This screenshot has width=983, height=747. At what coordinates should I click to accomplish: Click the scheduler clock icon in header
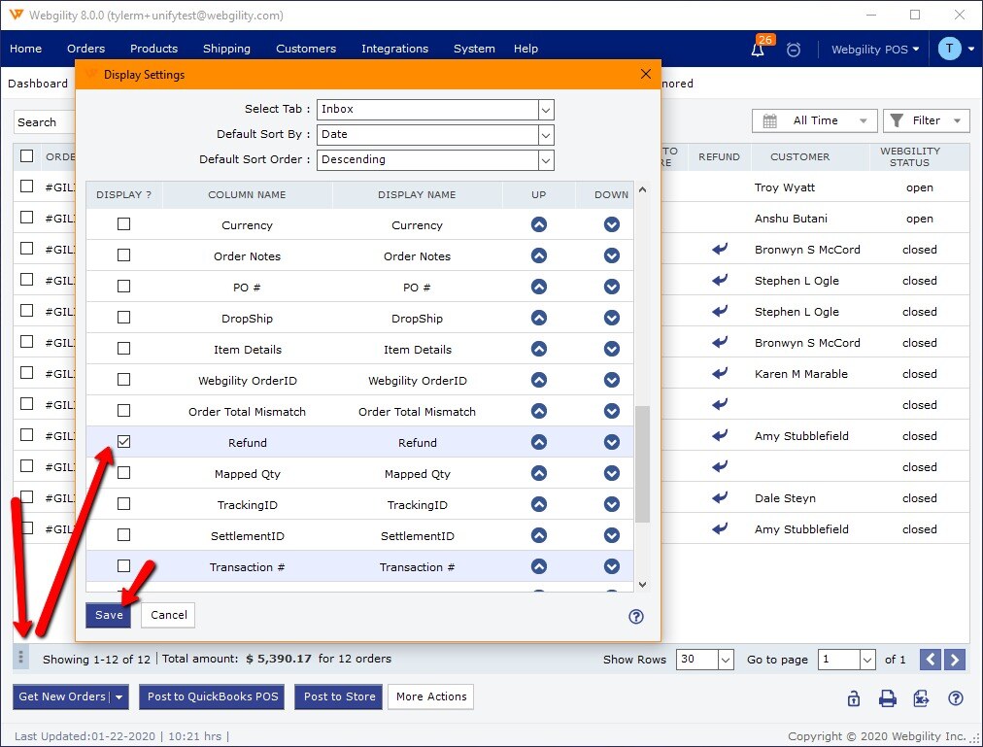793,49
